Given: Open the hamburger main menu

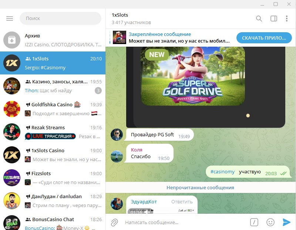Looking at the screenshot, I should coord(10,18).
